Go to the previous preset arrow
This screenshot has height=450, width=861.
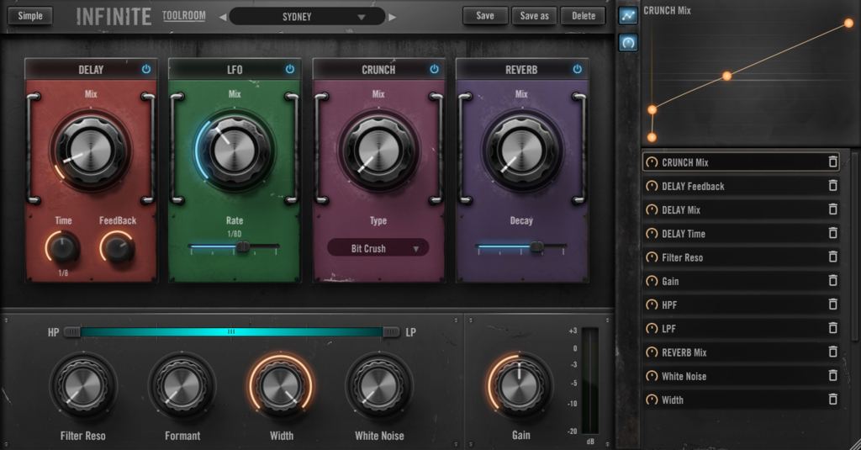tap(222, 17)
